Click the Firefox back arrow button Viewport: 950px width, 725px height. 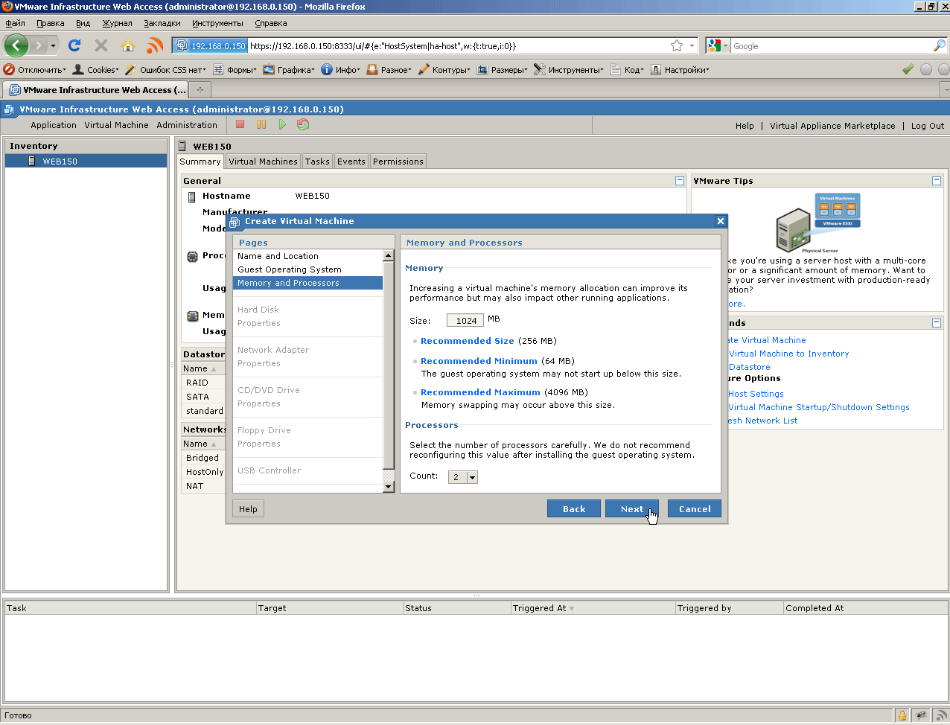[x=16, y=45]
